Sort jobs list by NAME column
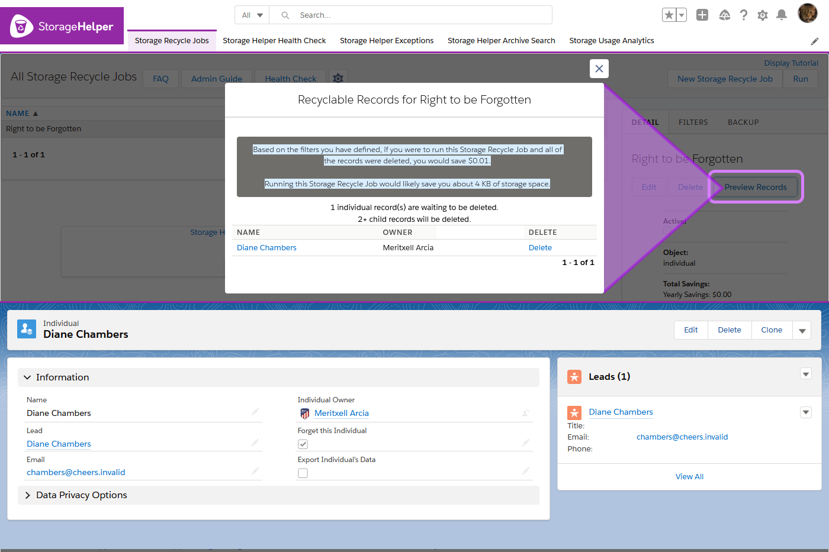Screen dimensions: 829x552 click(22, 114)
